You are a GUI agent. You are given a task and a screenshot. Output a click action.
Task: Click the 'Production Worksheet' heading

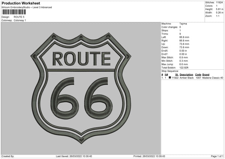(x=21, y=3)
